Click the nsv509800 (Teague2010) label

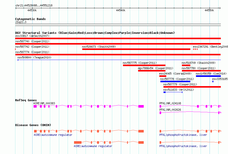point(34,57)
